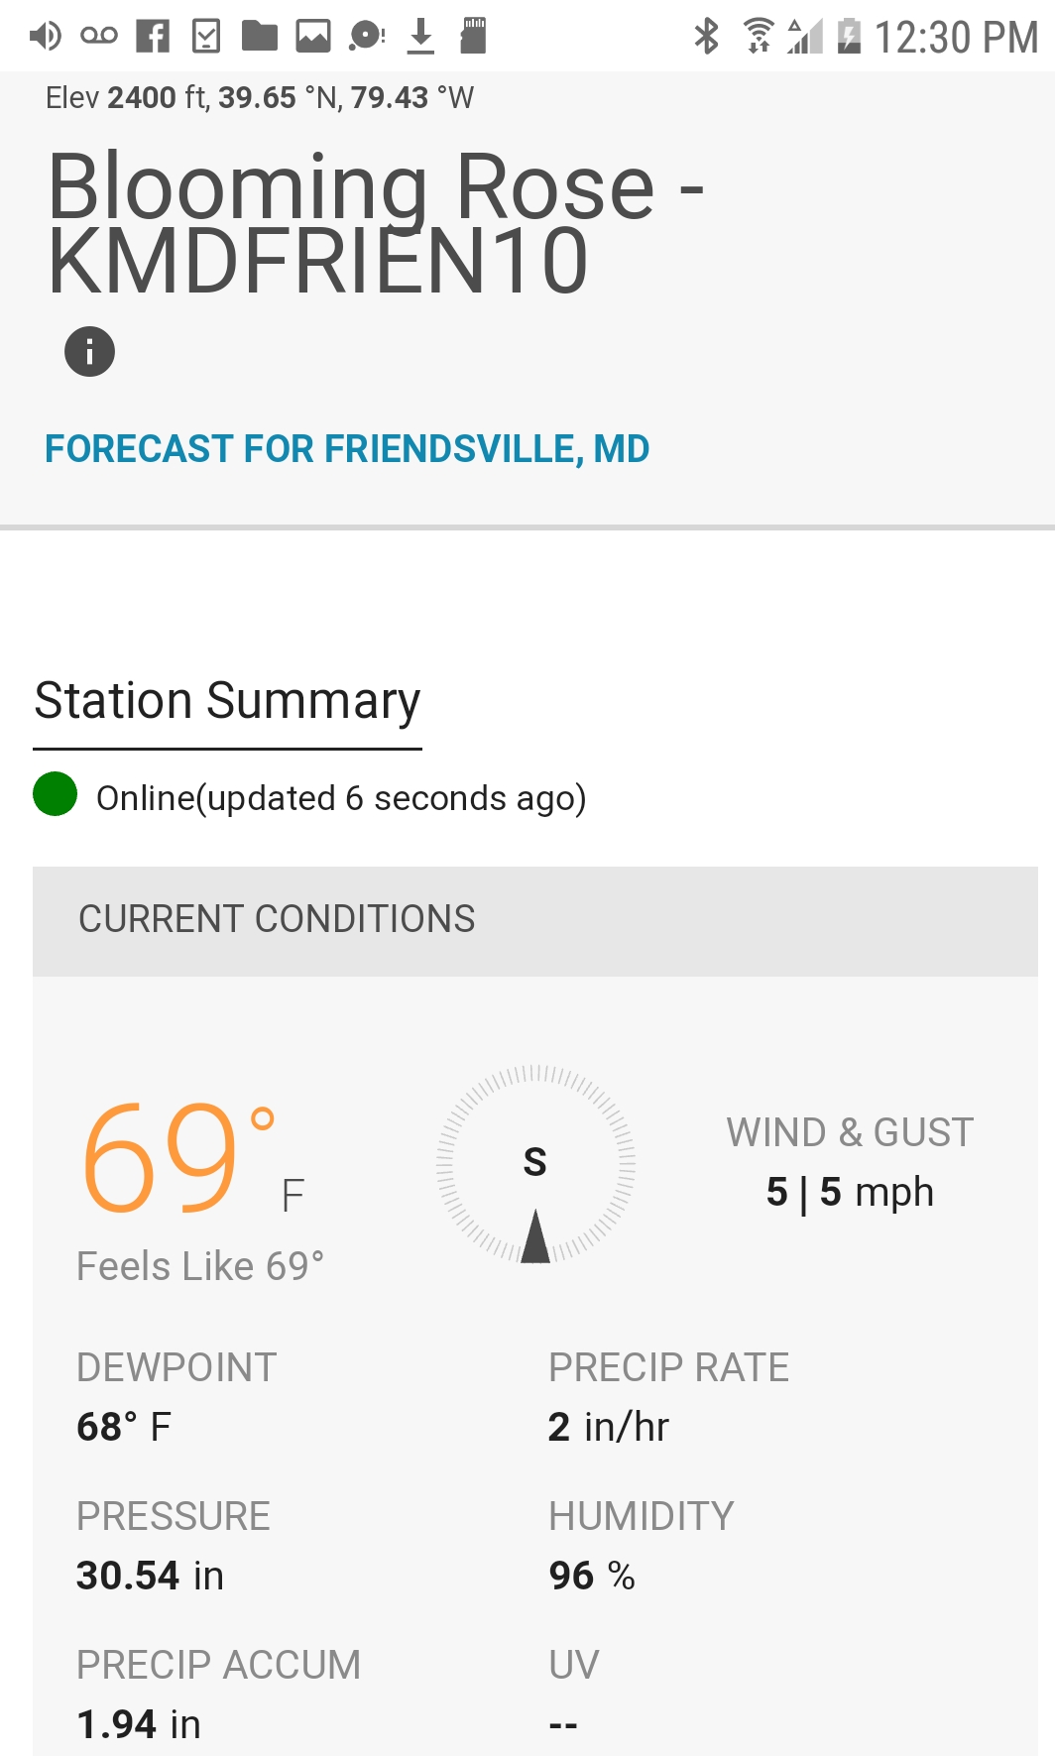Tap the Humidity 96 % value
The width and height of the screenshot is (1055, 1756).
592,1576
